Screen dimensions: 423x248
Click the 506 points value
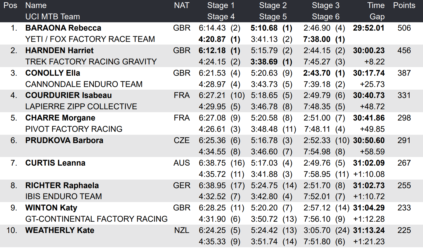click(x=404, y=28)
